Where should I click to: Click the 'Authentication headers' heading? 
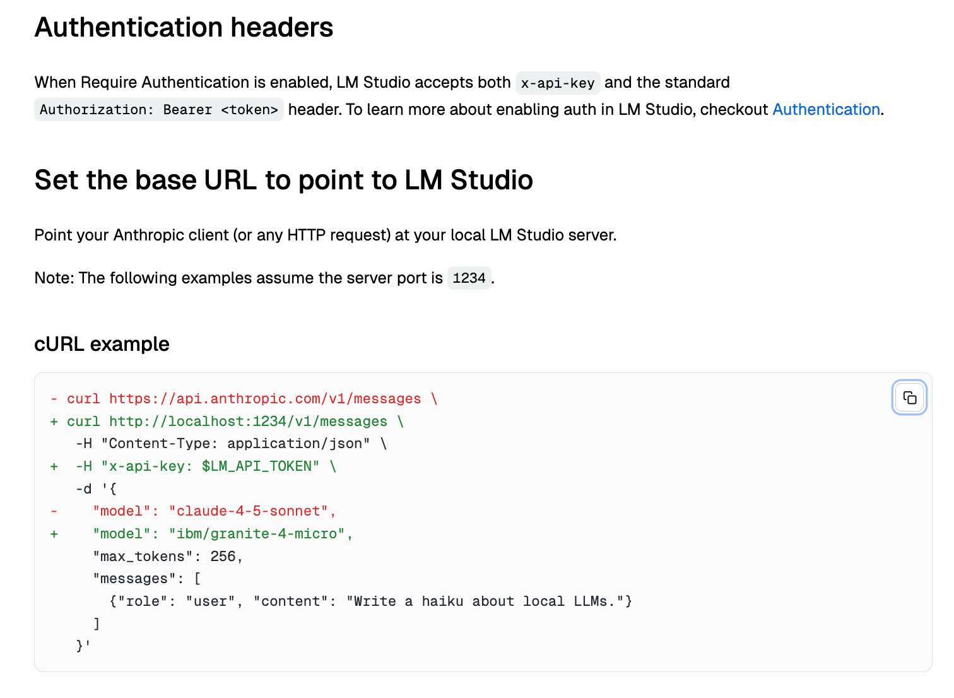coord(184,27)
